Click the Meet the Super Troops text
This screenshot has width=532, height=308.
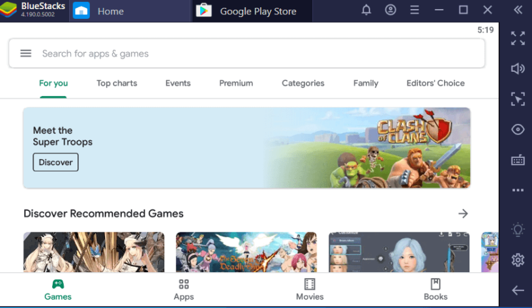click(x=63, y=136)
